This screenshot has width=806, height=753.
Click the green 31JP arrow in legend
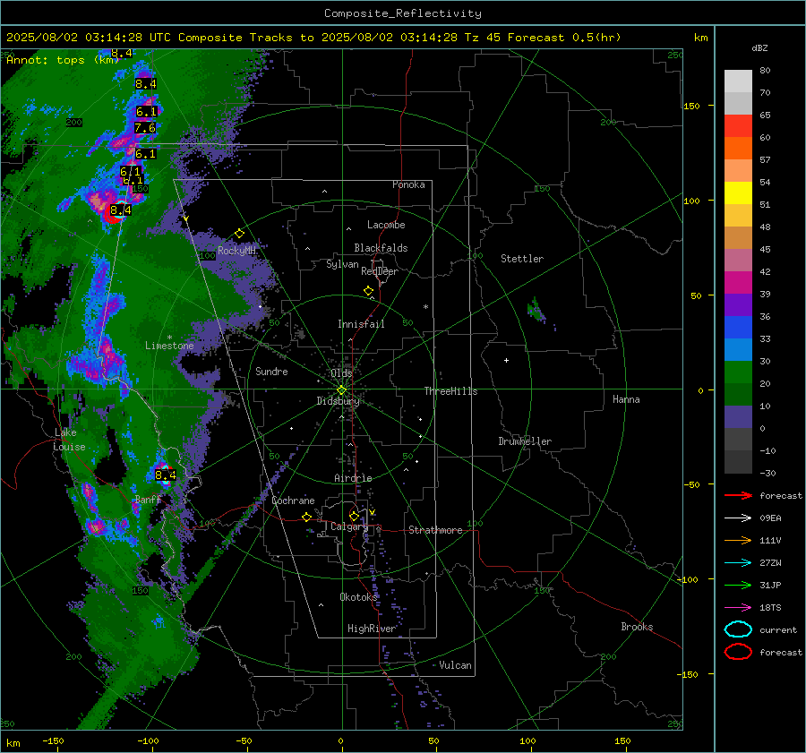738,585
